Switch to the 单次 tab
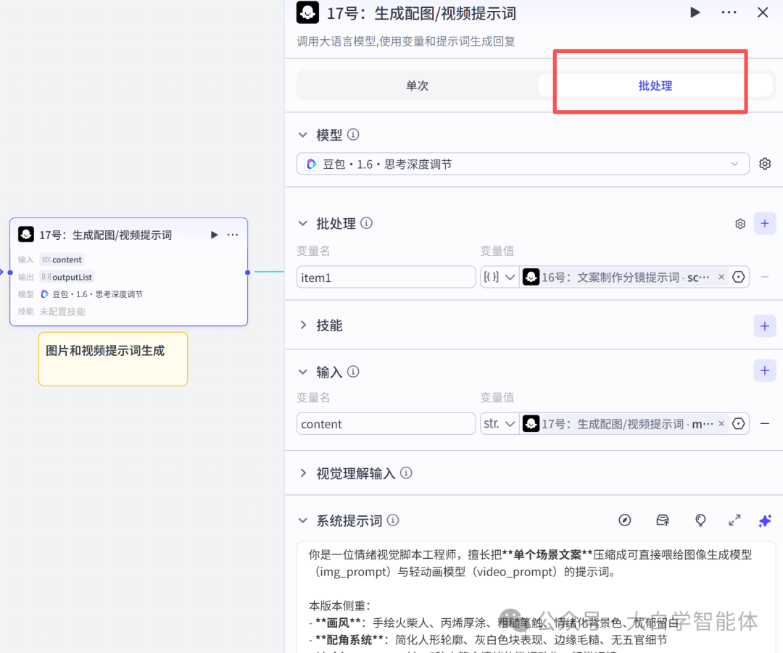 (x=417, y=86)
